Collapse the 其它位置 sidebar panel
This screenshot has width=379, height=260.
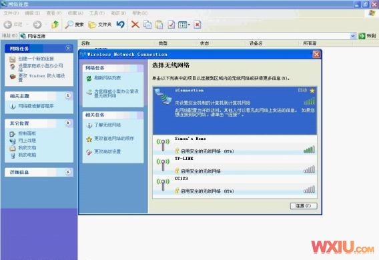tap(68, 123)
